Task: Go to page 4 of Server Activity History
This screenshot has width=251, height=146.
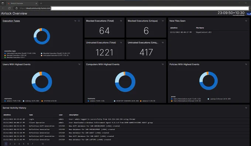Action: pos(19,144)
